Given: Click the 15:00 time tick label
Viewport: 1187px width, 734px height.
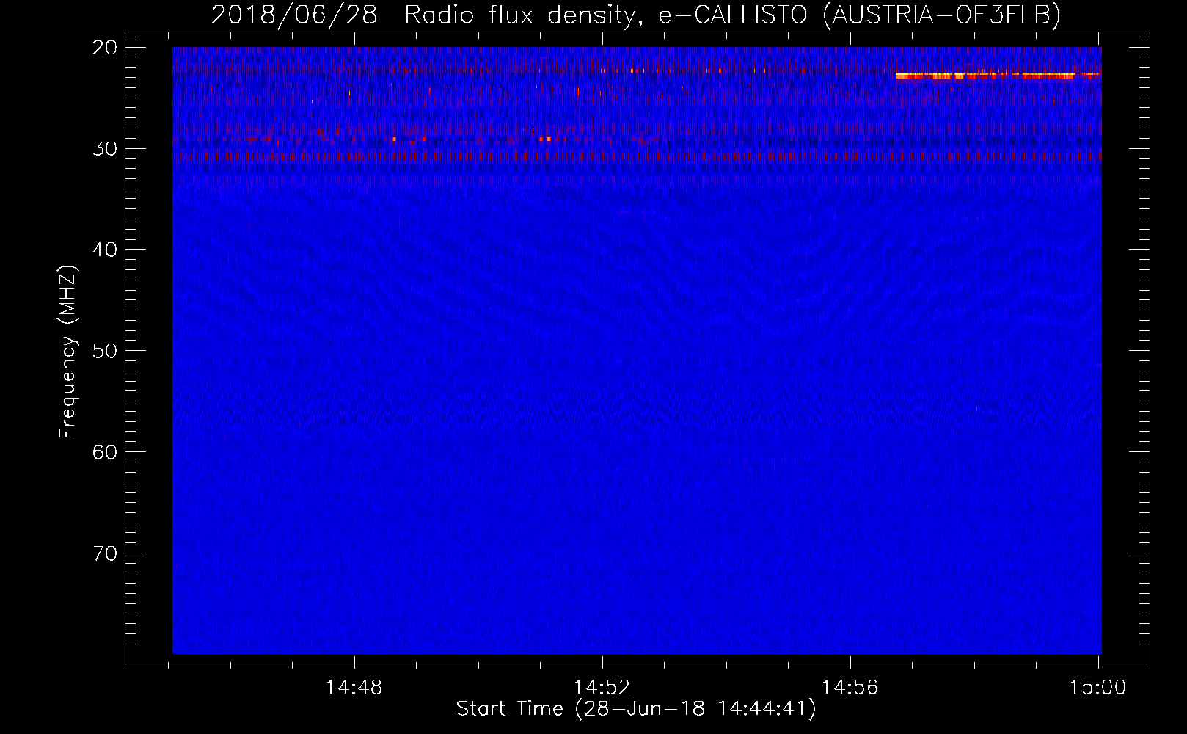Looking at the screenshot, I should 1098,688.
